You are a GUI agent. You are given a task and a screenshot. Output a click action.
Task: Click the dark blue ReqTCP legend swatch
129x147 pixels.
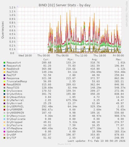(x=4, y=75)
